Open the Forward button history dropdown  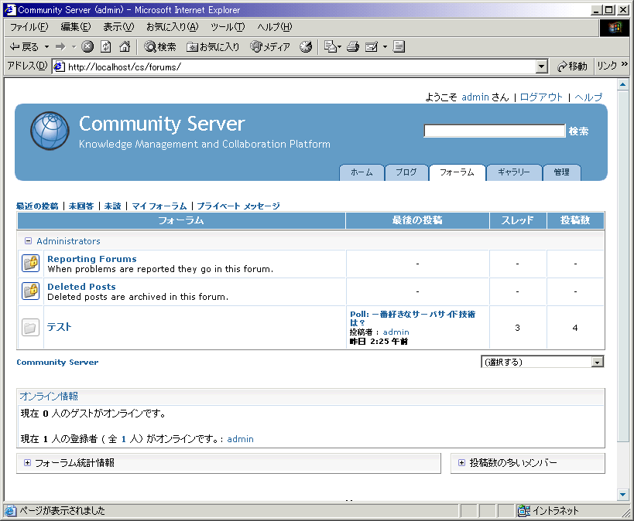click(74, 47)
